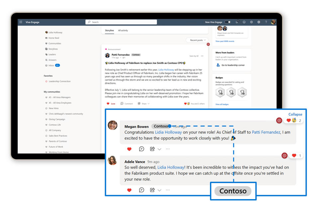Expand share options on Adele Vance's comment
The width and height of the screenshot is (311, 220).
[159, 190]
